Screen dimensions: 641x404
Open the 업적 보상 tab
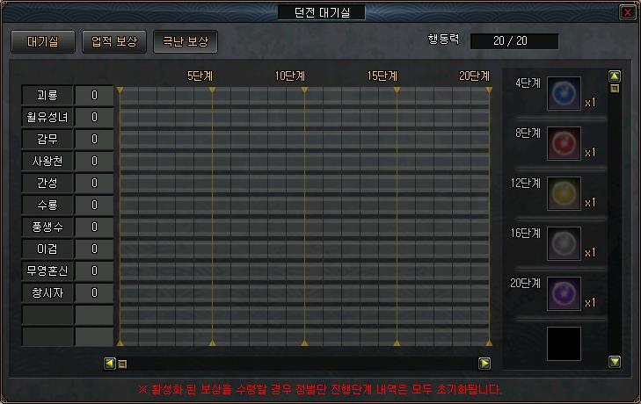[x=114, y=41]
